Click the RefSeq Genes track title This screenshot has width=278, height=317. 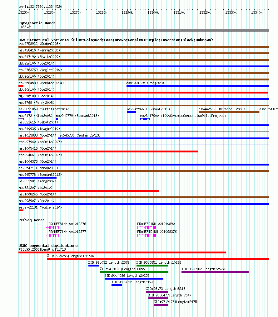(32, 220)
